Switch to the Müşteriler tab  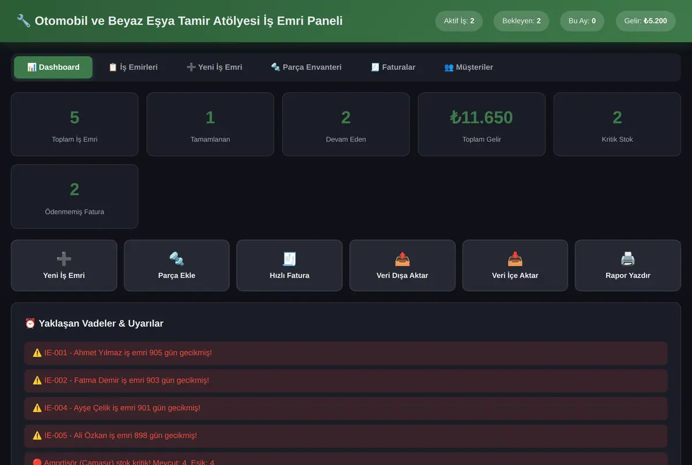tap(468, 67)
